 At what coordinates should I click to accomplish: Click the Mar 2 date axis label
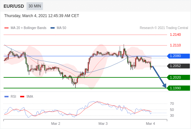pos(56,124)
